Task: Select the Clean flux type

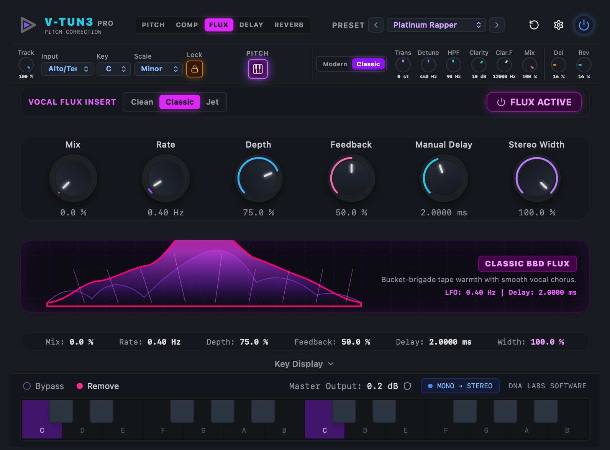Action: 142,102
